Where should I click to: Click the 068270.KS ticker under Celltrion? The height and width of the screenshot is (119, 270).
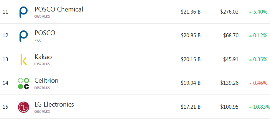click(x=42, y=88)
